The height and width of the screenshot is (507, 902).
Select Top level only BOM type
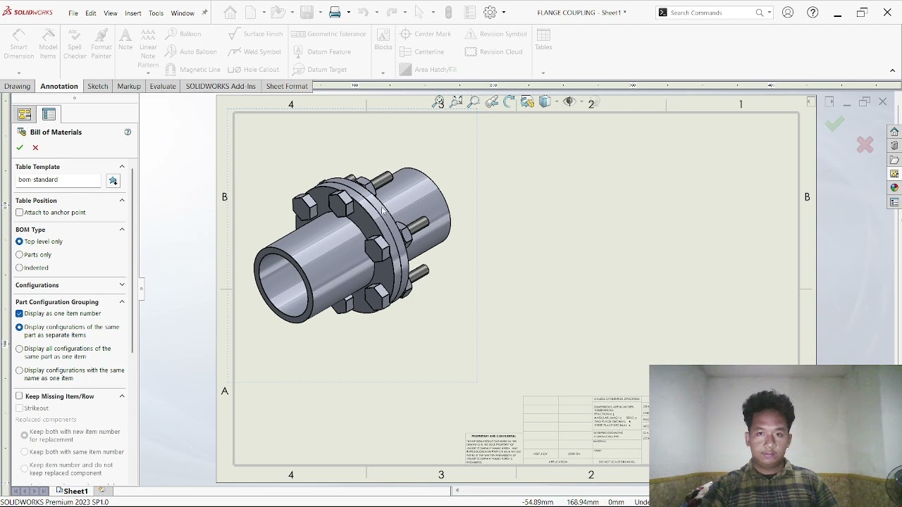coord(20,242)
